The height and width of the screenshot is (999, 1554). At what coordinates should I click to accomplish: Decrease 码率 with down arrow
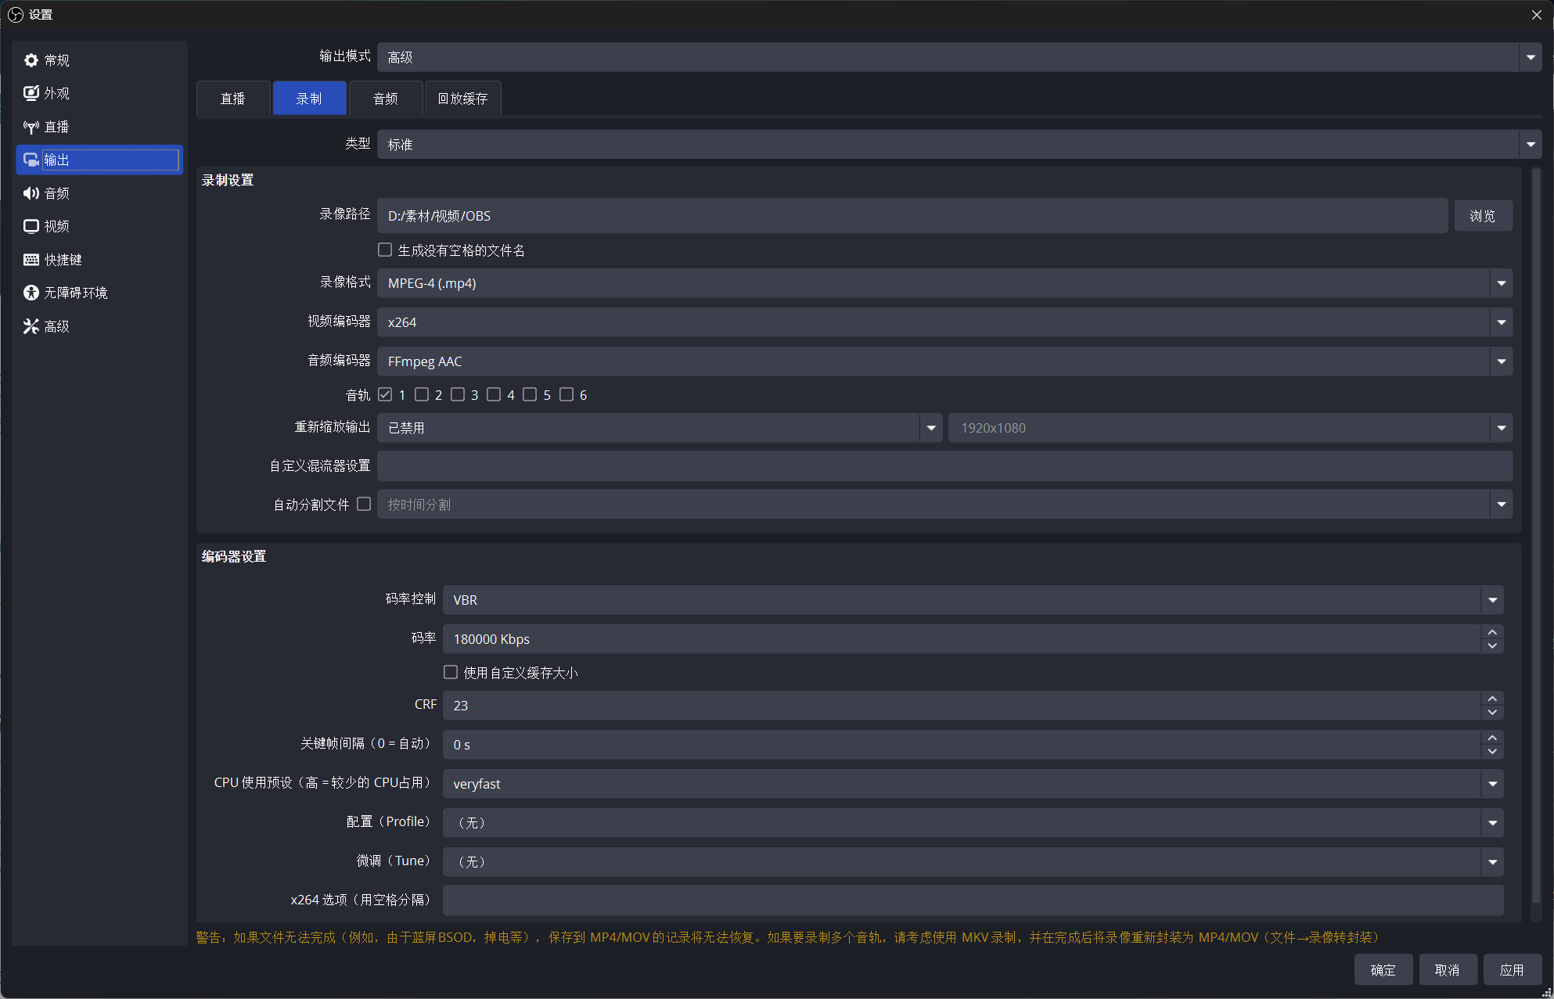pyautogui.click(x=1492, y=646)
